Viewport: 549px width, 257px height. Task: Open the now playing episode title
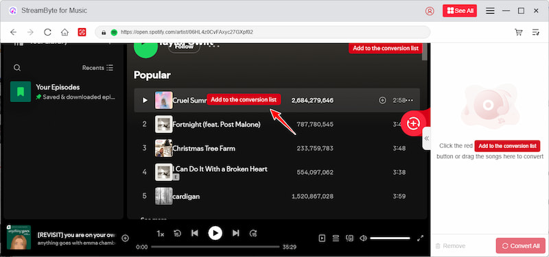77,235
